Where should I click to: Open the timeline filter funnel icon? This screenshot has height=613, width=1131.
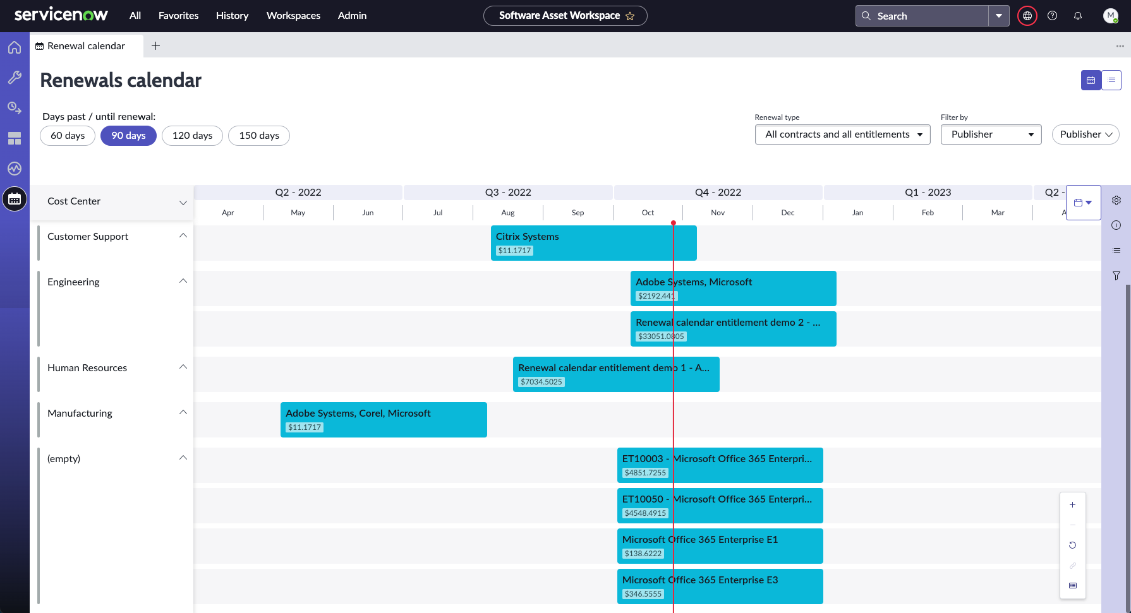(1116, 276)
